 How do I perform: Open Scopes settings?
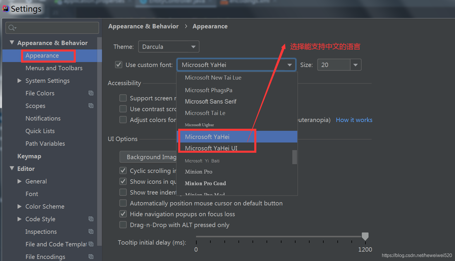pos(35,106)
